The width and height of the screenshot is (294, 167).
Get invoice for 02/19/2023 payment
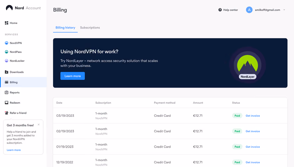252,131
